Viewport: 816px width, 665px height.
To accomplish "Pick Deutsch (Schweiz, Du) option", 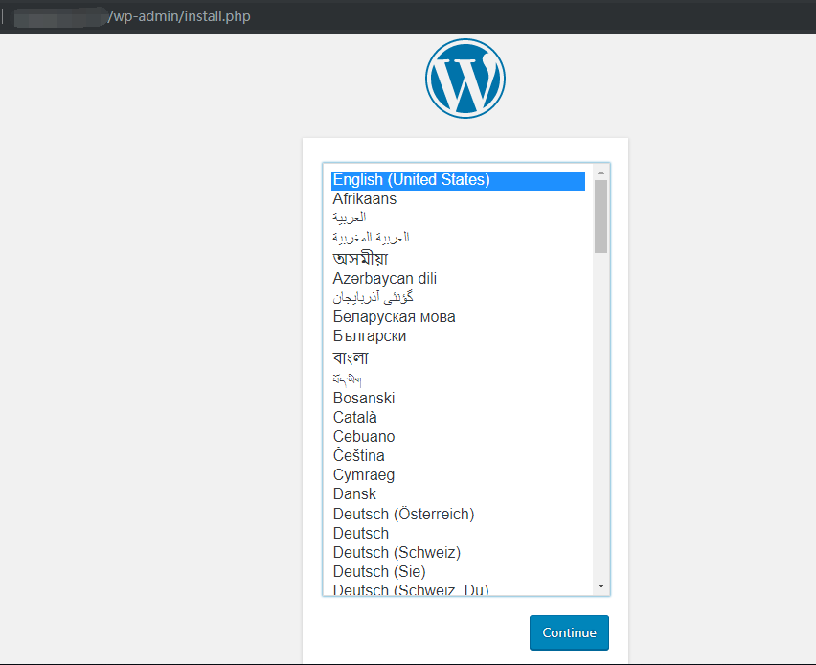I will coord(458,588).
